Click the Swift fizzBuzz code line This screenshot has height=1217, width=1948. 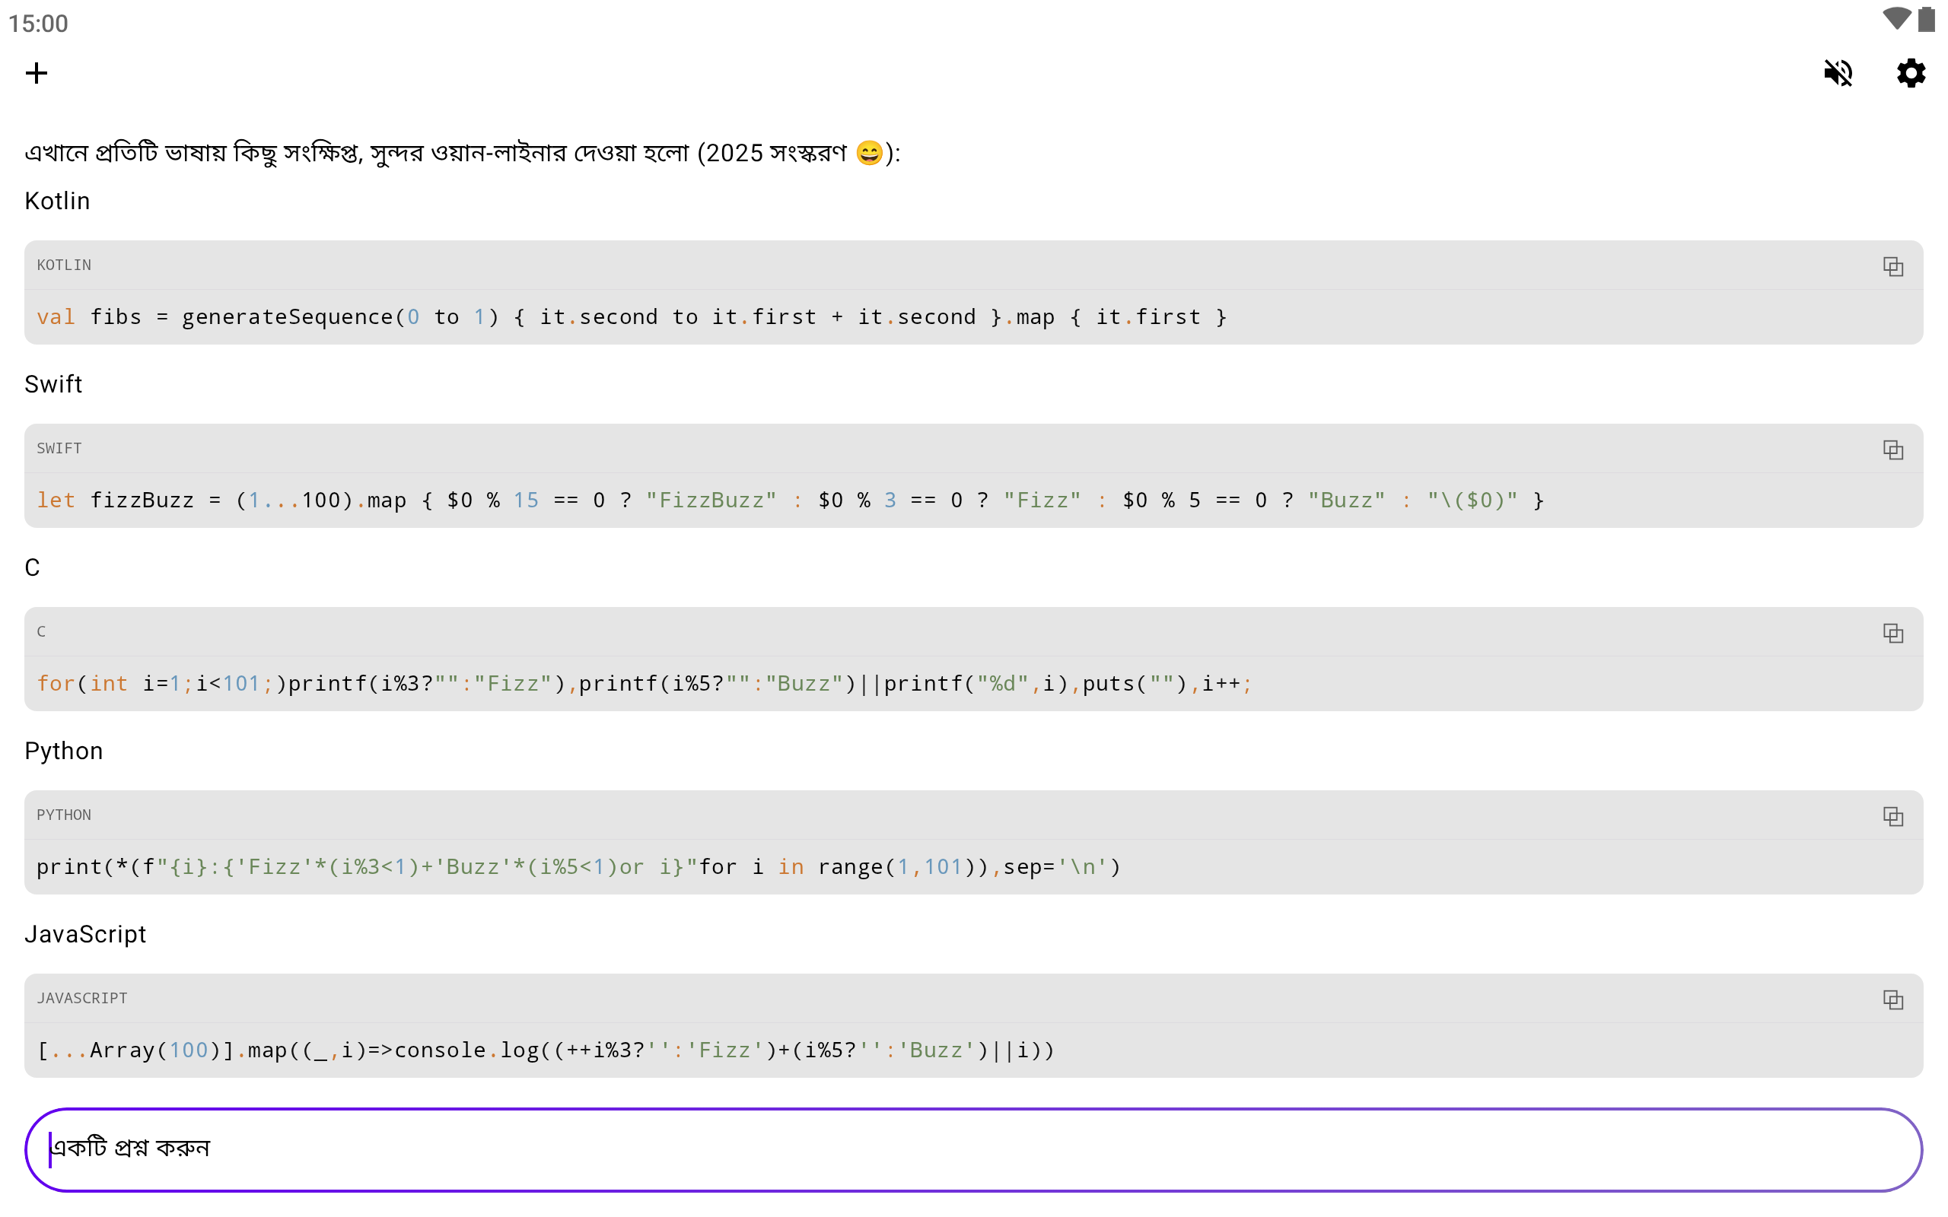(x=789, y=500)
